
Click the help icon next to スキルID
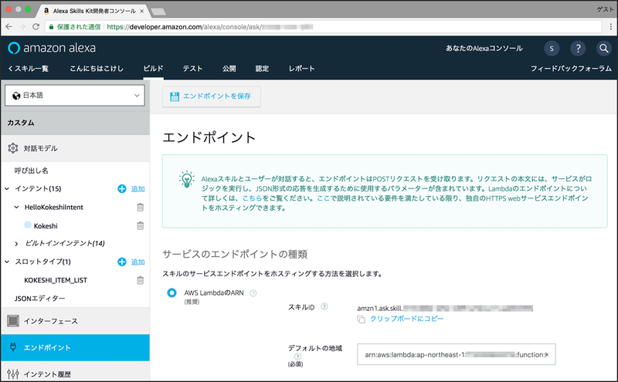pyautogui.click(x=324, y=306)
